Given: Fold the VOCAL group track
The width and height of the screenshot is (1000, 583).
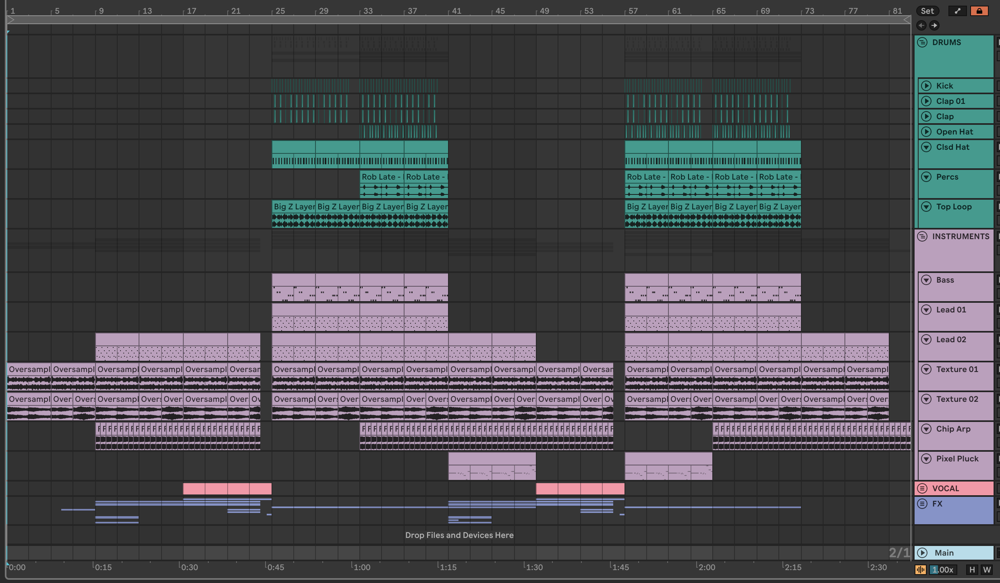Looking at the screenshot, I should tap(922, 488).
